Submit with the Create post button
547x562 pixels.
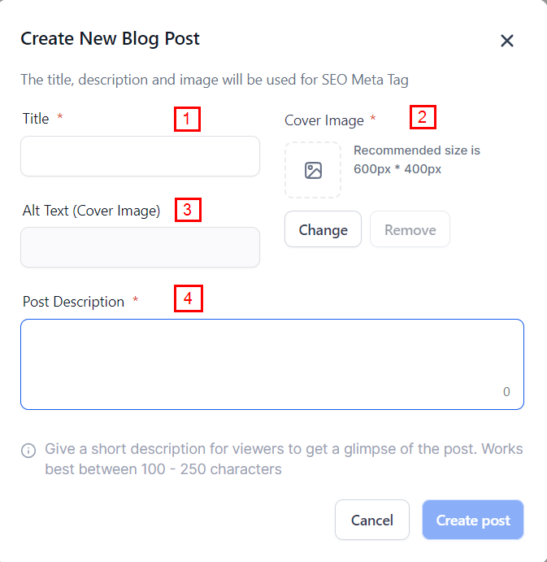point(472,520)
